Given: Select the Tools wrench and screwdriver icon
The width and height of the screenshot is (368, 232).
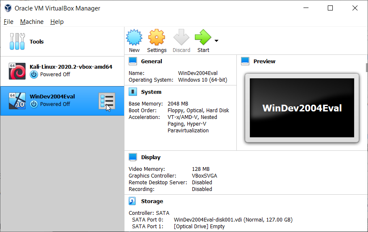Looking at the screenshot, I should [x=17, y=41].
